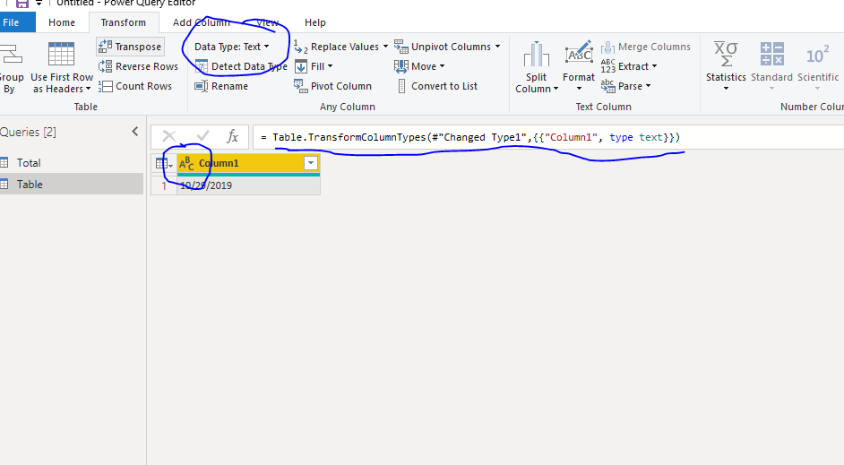Switch to the Home ribbon tab
The width and height of the screenshot is (844, 465).
[62, 22]
